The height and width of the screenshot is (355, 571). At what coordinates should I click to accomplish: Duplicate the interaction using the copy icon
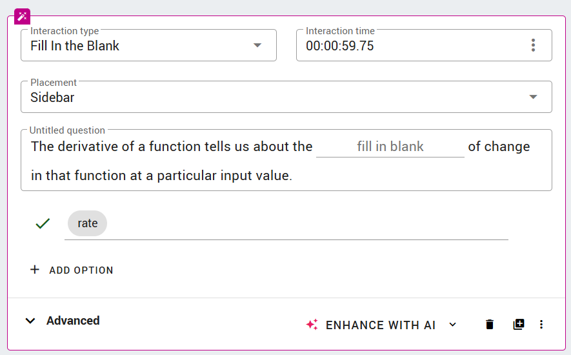(x=519, y=324)
